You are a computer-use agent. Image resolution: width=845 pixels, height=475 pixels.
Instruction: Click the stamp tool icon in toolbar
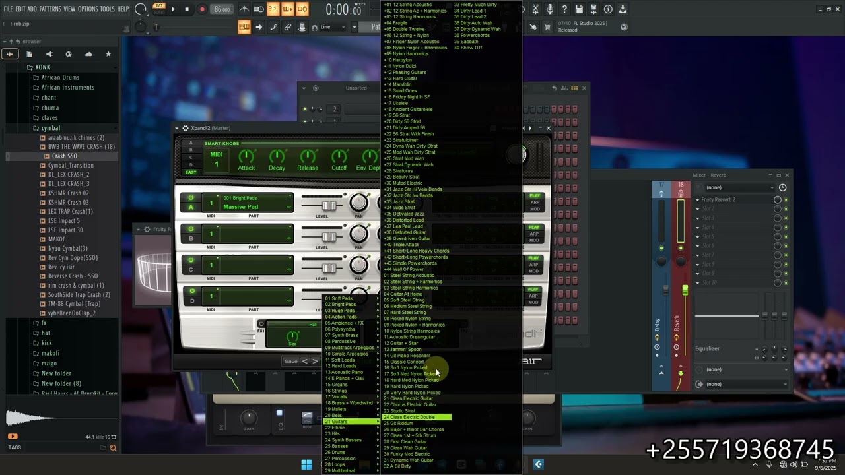click(302, 27)
